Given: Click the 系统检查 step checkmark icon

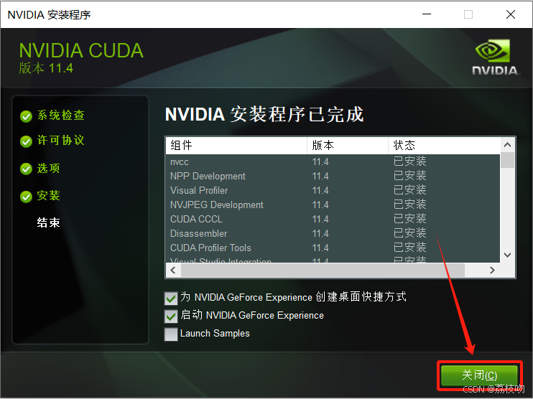Looking at the screenshot, I should point(26,116).
